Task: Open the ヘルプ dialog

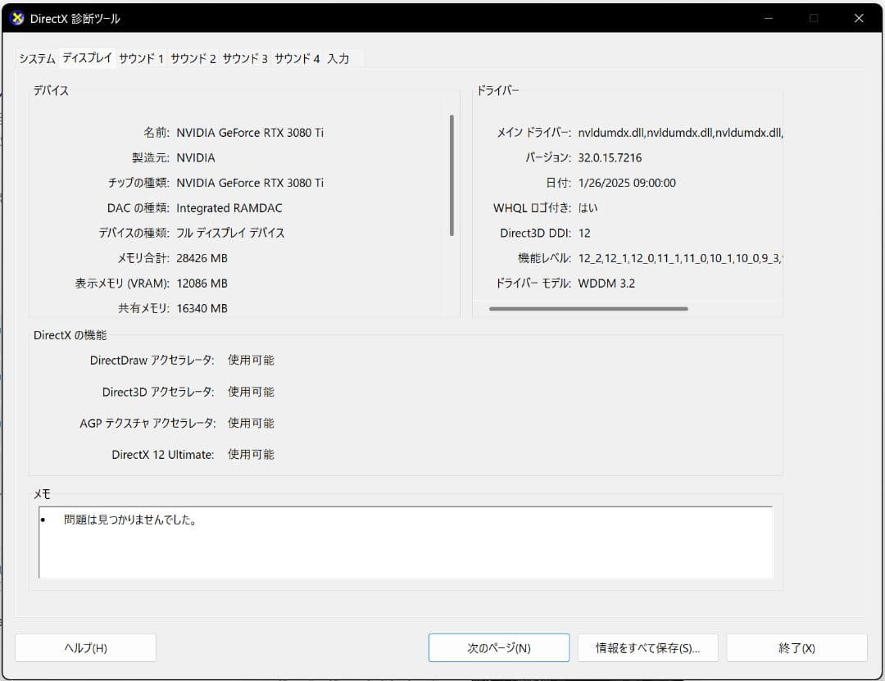Action: 85,647
